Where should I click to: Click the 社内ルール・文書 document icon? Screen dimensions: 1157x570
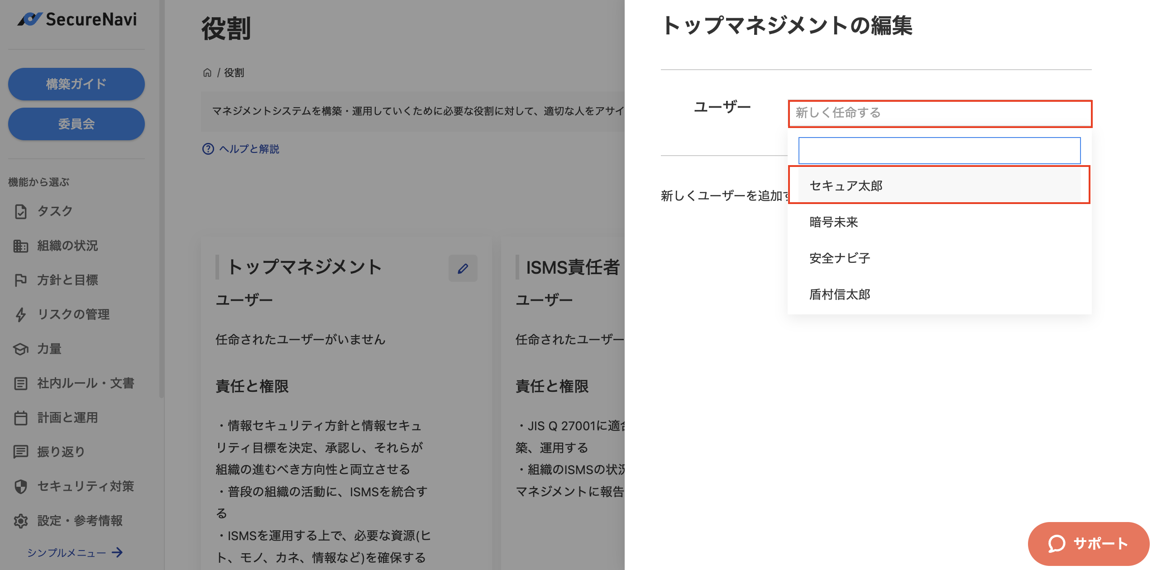[x=21, y=383]
